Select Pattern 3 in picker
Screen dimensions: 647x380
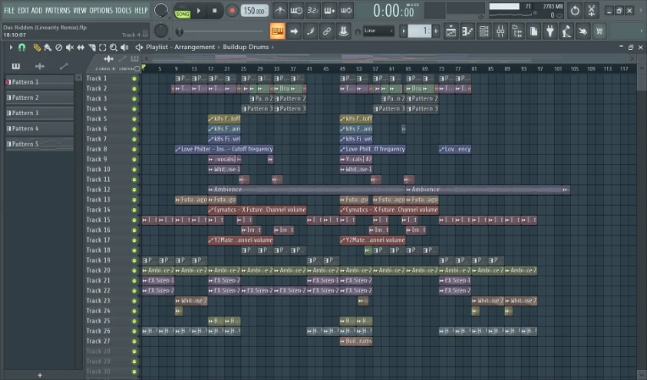40,113
